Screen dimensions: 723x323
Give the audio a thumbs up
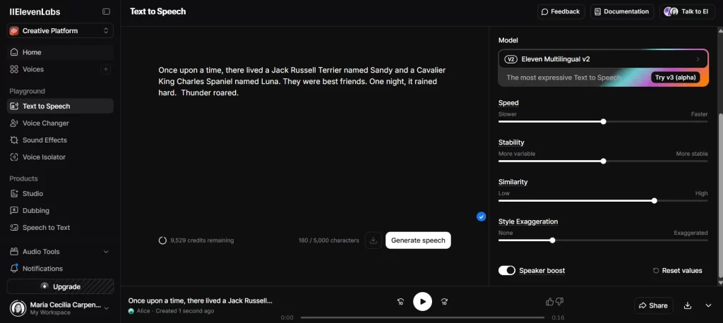(x=550, y=302)
